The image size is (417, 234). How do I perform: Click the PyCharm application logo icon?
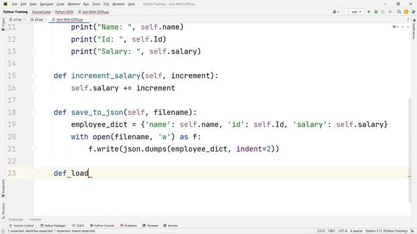pyautogui.click(x=5, y=4)
